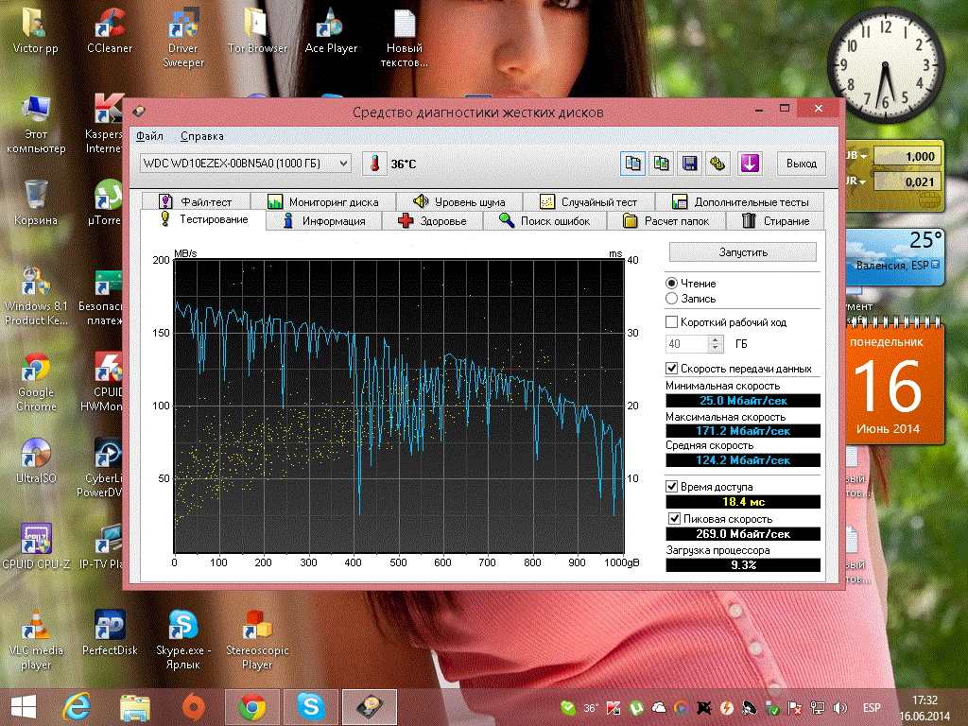This screenshot has width=968, height=726.
Task: Click the Выход button
Action: point(802,164)
